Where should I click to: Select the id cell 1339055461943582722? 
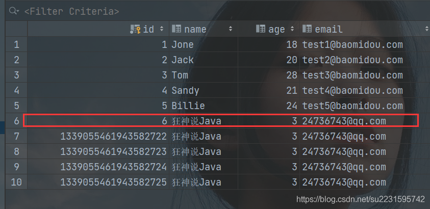tap(113, 137)
